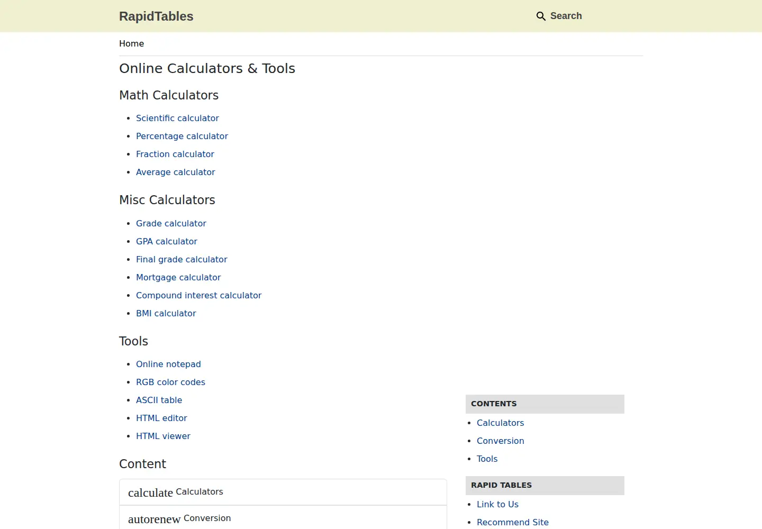Select Conversion in Contents sidebar

[500, 441]
